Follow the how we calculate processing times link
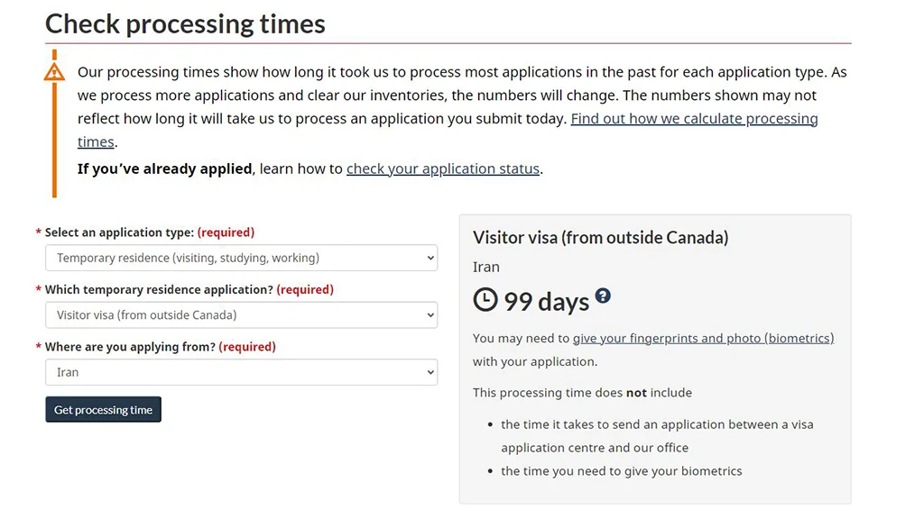Screen dimensions: 924x519 [694, 119]
